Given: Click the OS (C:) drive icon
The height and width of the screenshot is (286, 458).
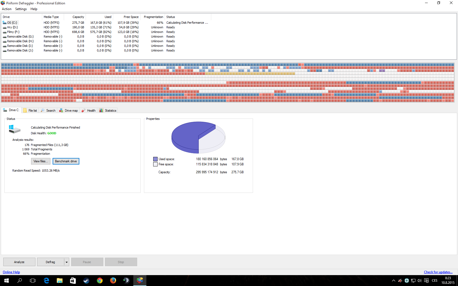Looking at the screenshot, I should (x=4, y=23).
